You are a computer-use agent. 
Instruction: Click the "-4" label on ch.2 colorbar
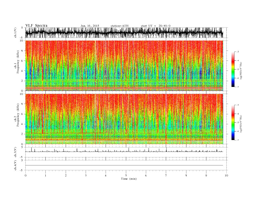click(x=237, y=114)
